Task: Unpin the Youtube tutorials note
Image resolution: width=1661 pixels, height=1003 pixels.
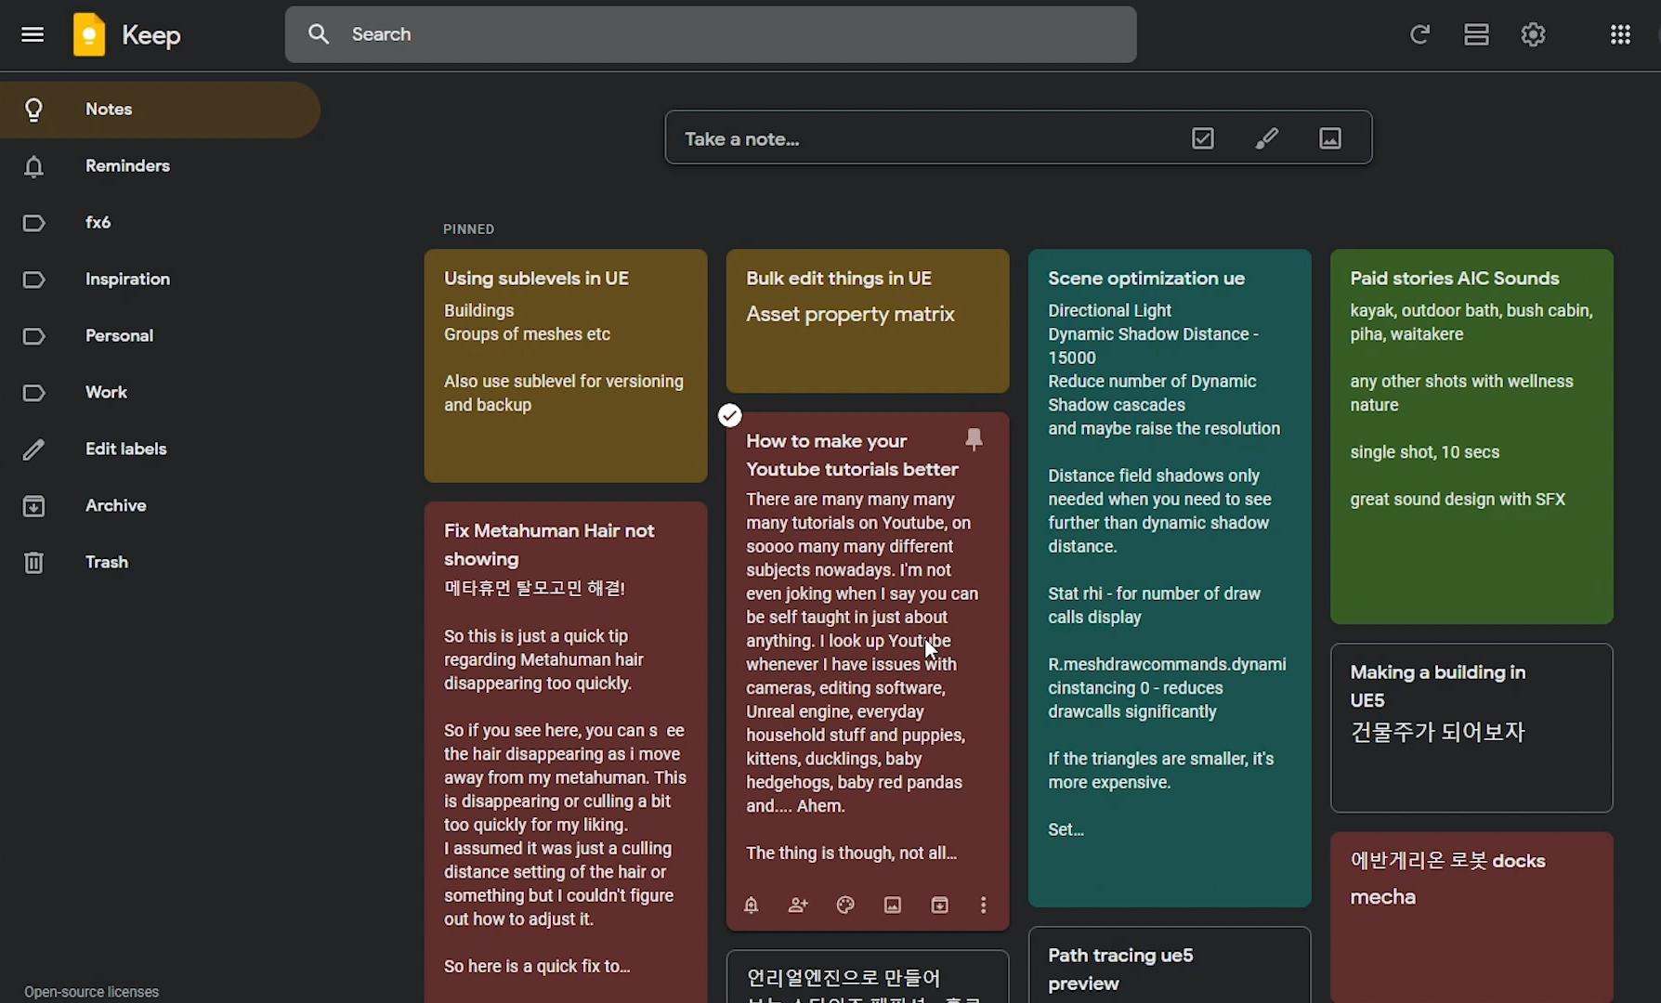Action: pyautogui.click(x=974, y=439)
